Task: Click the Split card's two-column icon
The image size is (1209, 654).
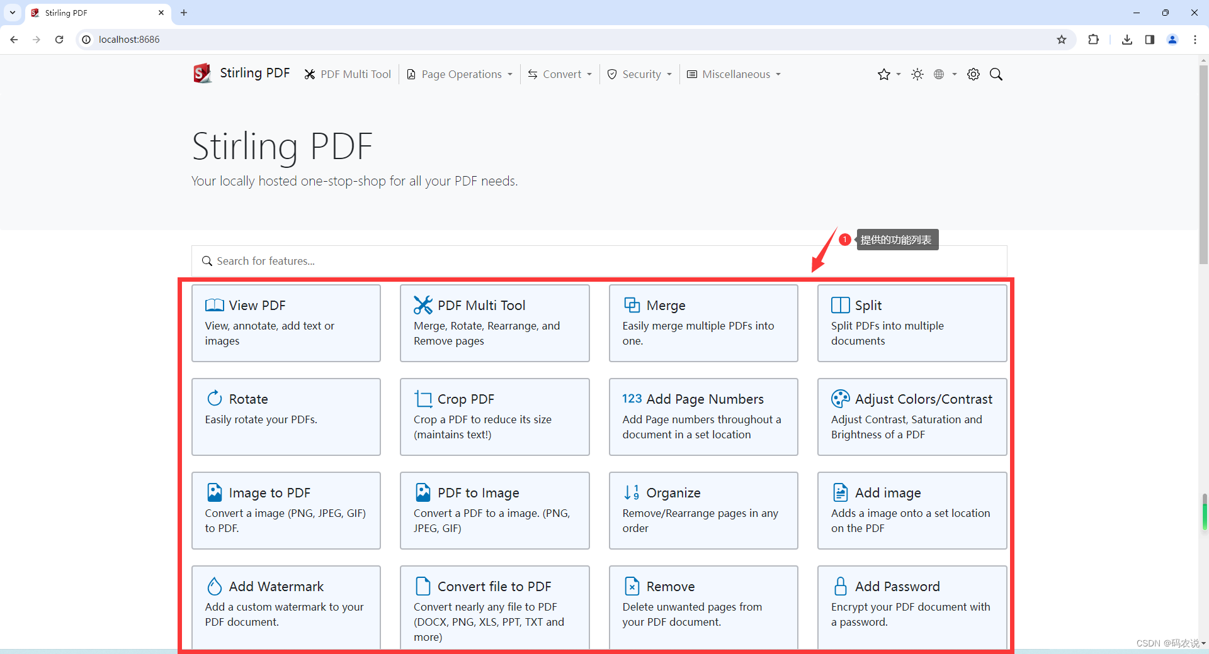Action: [841, 305]
